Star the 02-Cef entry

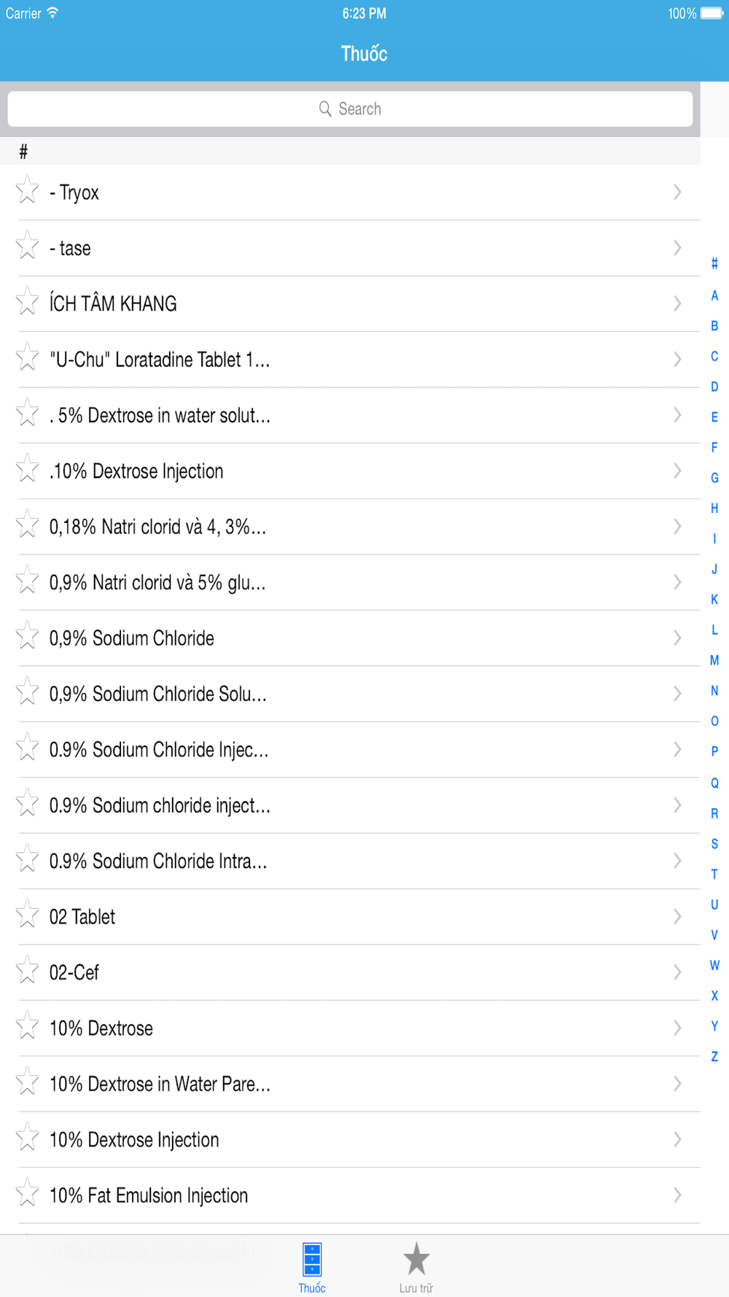(x=28, y=969)
